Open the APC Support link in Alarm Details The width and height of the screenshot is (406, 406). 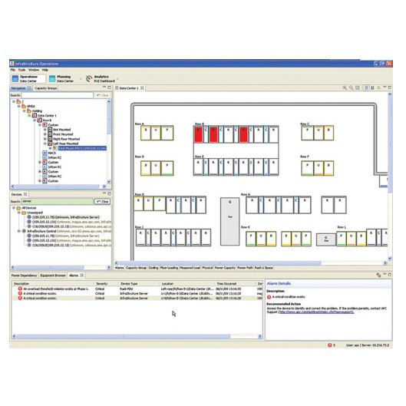[316, 312]
